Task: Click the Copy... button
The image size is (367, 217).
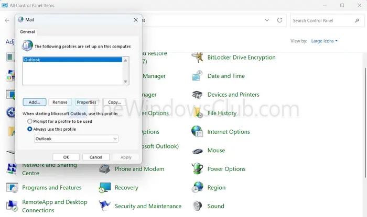Action: 114,102
